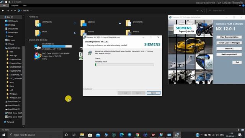
Task: Select DVD Drive (G:) NX 12.0.1 icon
Action: pos(38,56)
